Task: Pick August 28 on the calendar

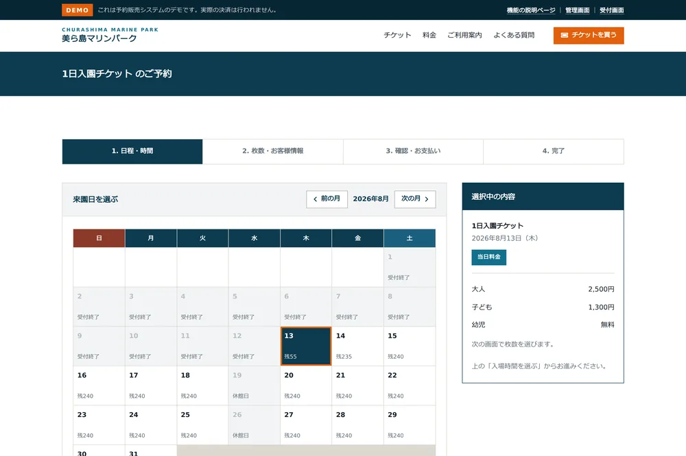Action: (x=357, y=425)
